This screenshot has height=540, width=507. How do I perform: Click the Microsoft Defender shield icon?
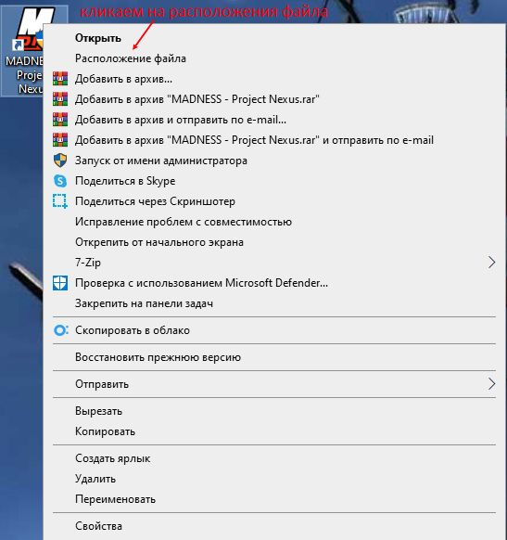pyautogui.click(x=60, y=283)
